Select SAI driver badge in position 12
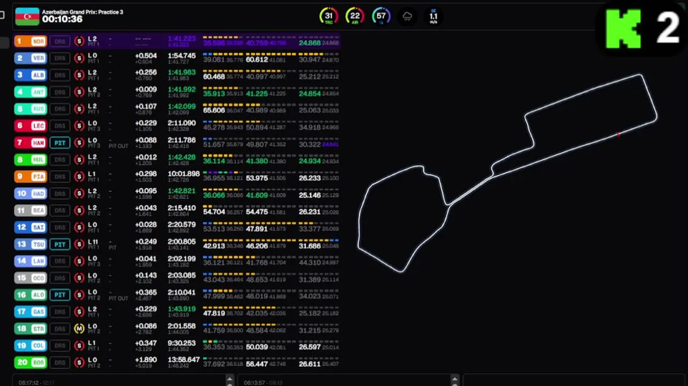This screenshot has height=386, width=688. pos(31,227)
